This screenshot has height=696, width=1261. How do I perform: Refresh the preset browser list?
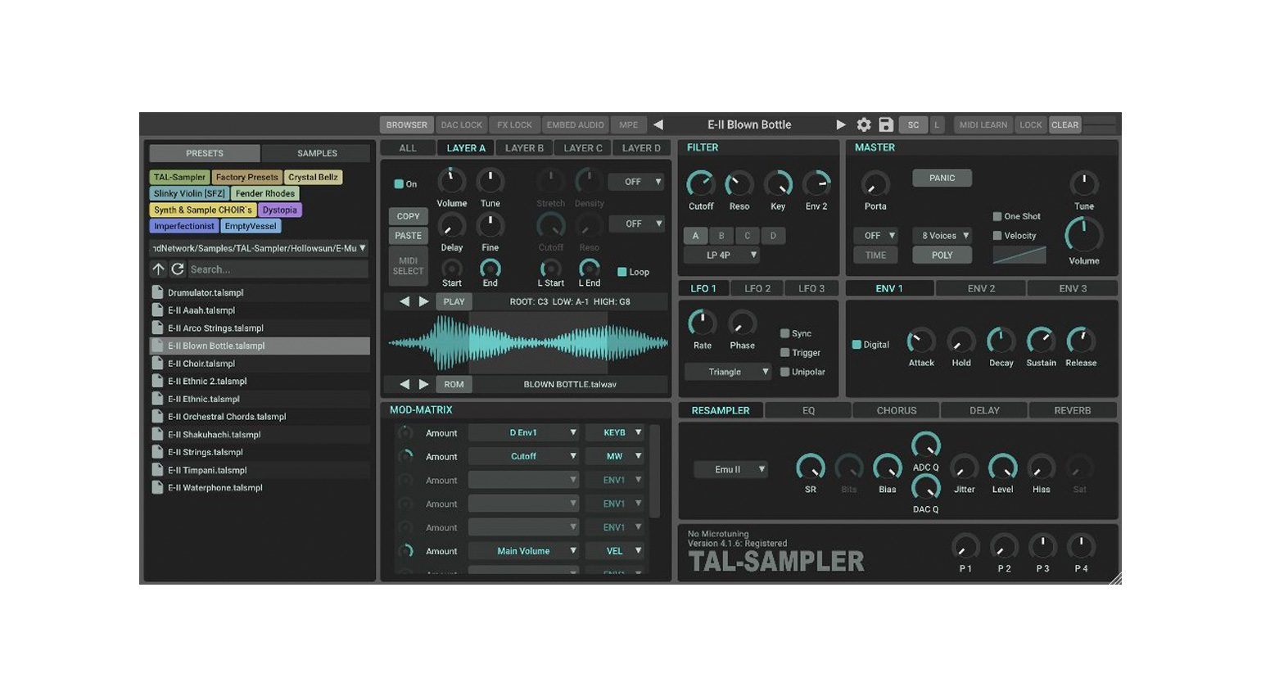coord(177,269)
